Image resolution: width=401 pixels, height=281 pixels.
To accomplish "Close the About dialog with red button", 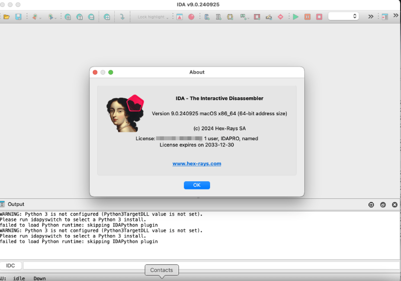I will click(x=95, y=72).
